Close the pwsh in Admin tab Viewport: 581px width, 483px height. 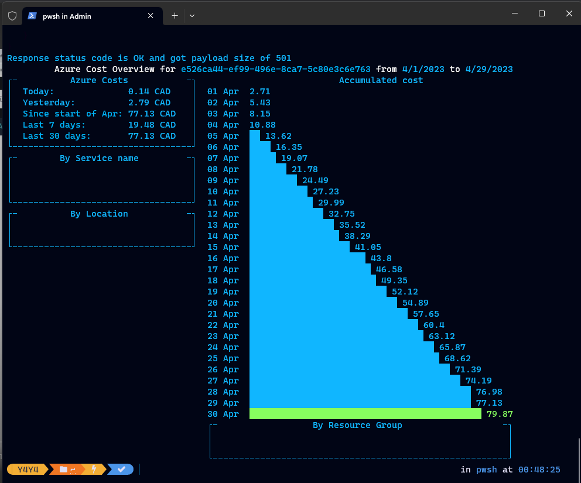click(151, 16)
